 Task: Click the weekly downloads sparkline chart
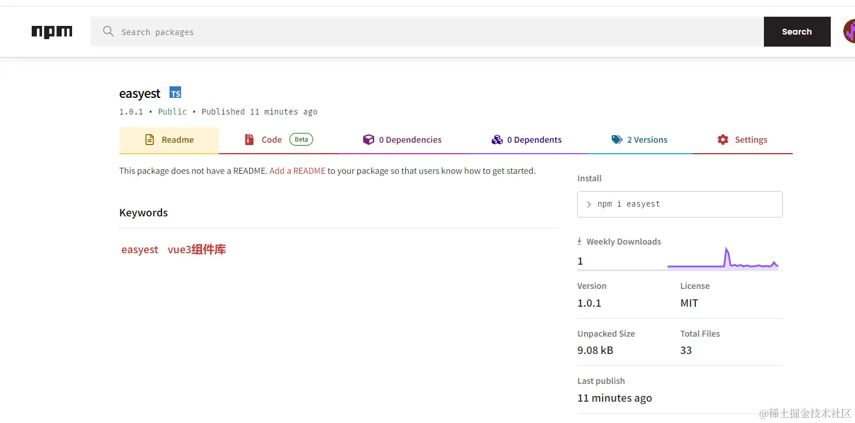(x=723, y=258)
